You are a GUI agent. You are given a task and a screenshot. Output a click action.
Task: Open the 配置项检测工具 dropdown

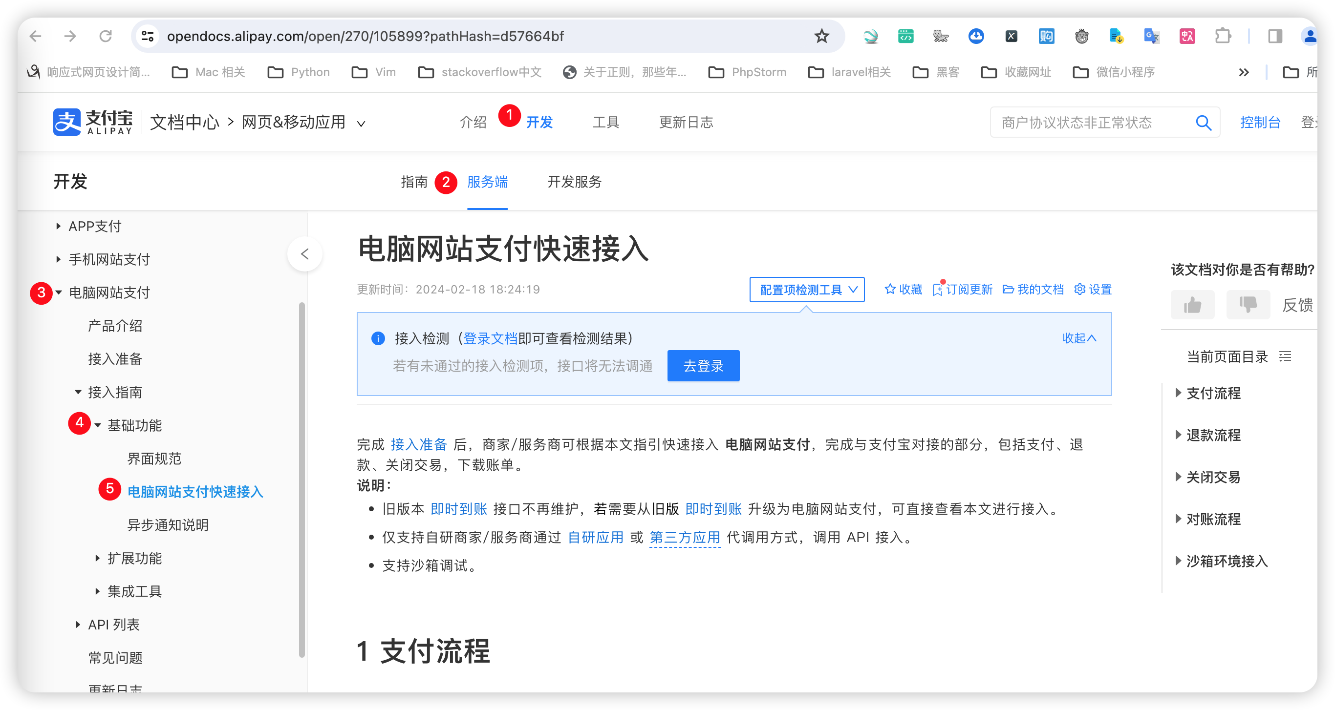(x=807, y=290)
